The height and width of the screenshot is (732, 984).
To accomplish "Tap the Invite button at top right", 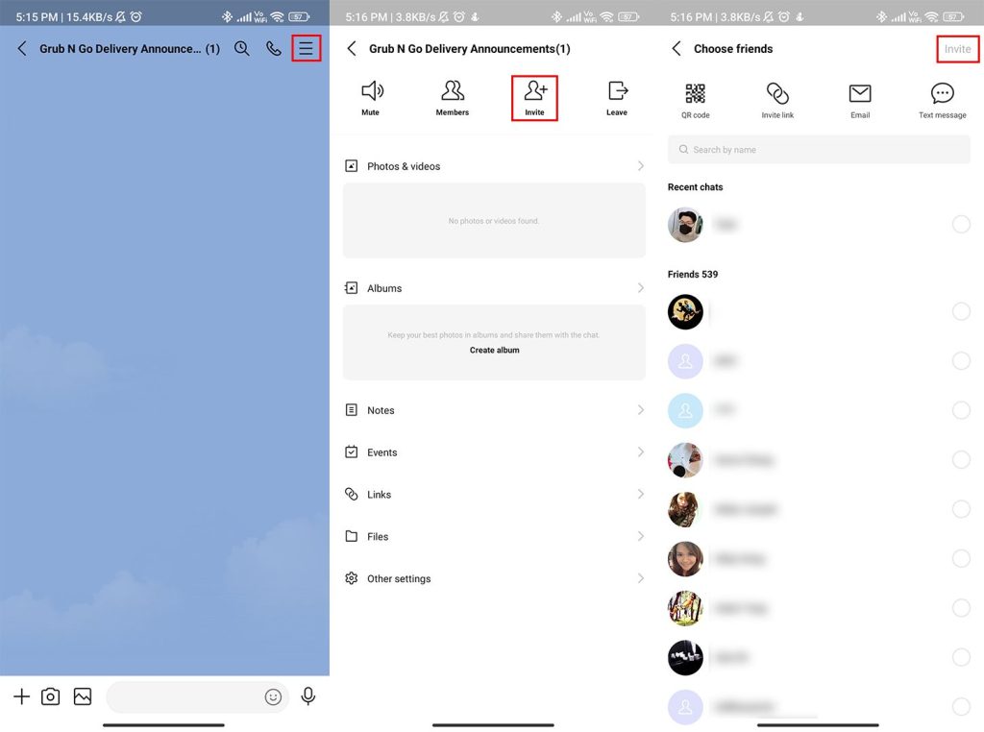I will [958, 49].
